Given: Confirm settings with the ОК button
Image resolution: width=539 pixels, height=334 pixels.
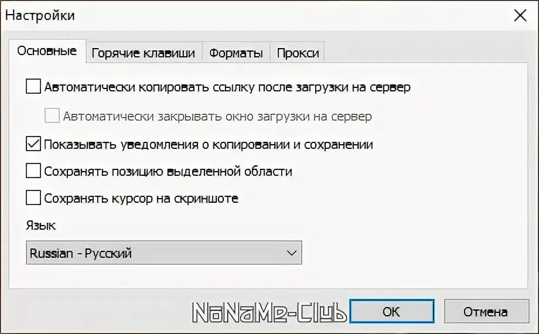Looking at the screenshot, I should click(x=391, y=311).
